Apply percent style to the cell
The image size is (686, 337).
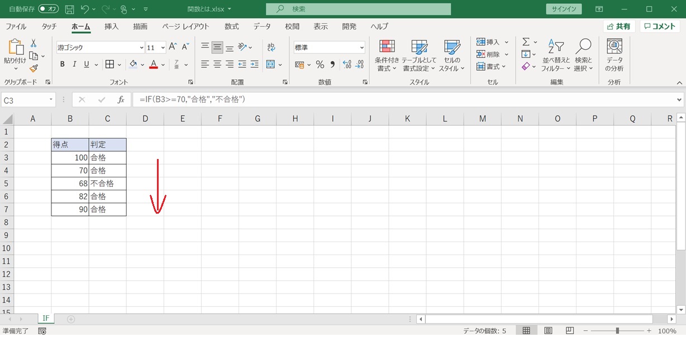320,65
